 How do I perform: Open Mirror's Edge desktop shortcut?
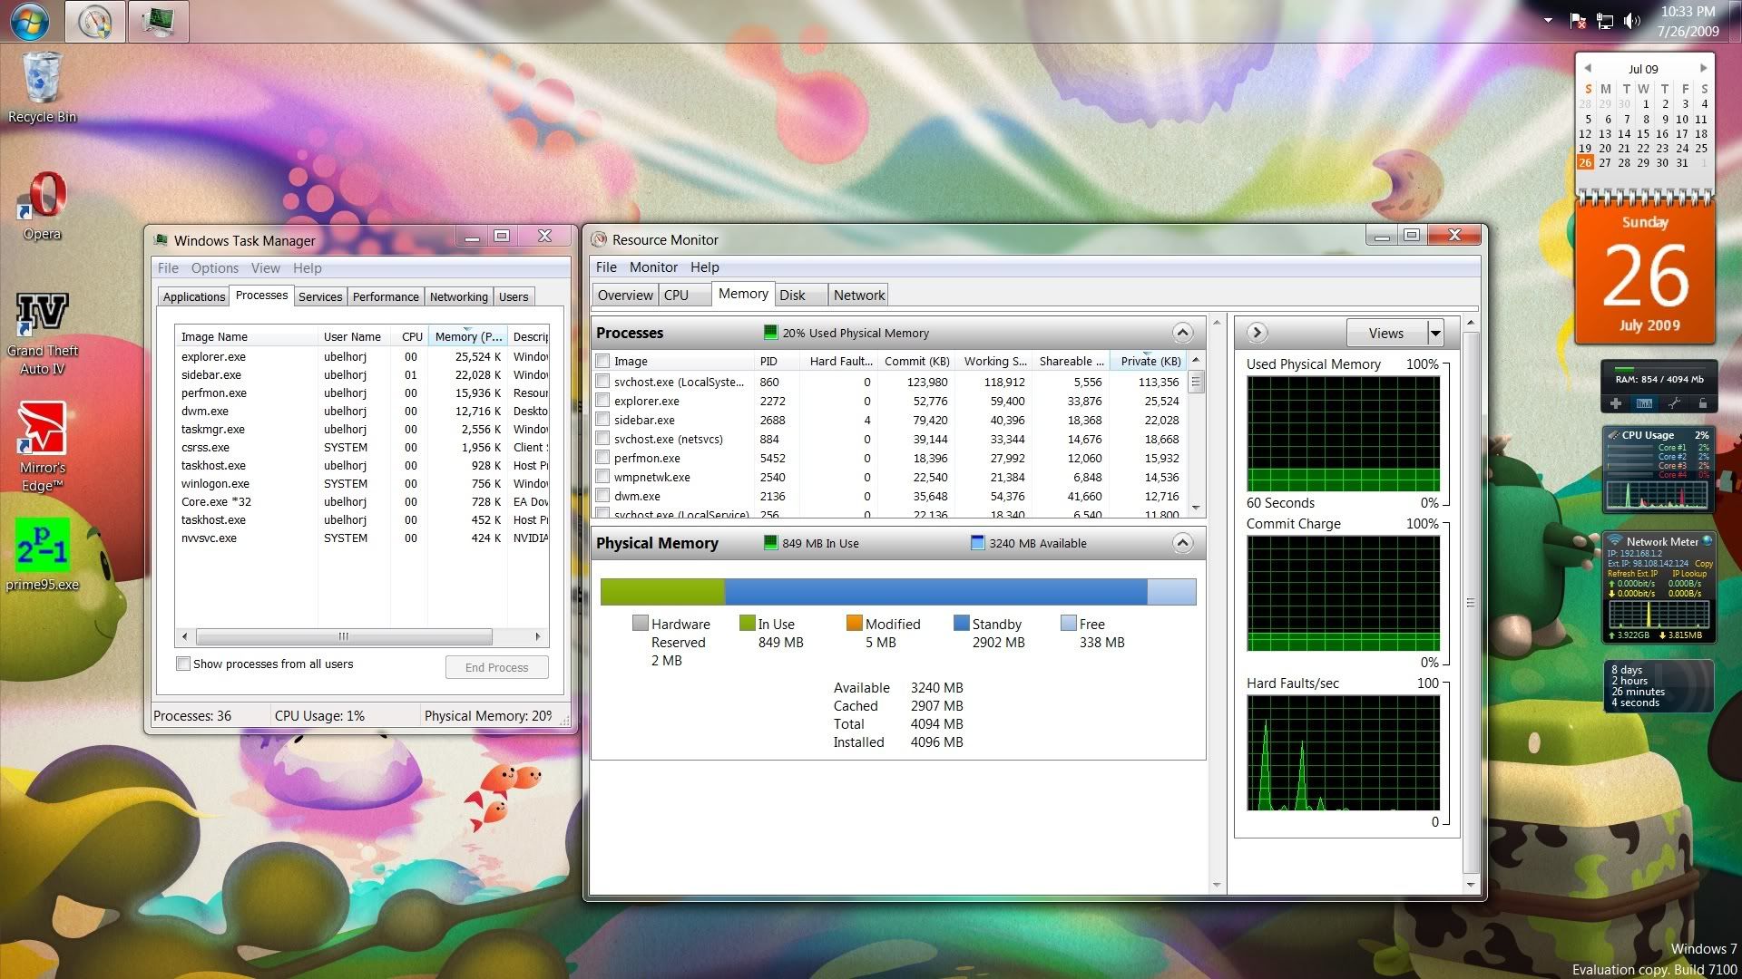(43, 430)
